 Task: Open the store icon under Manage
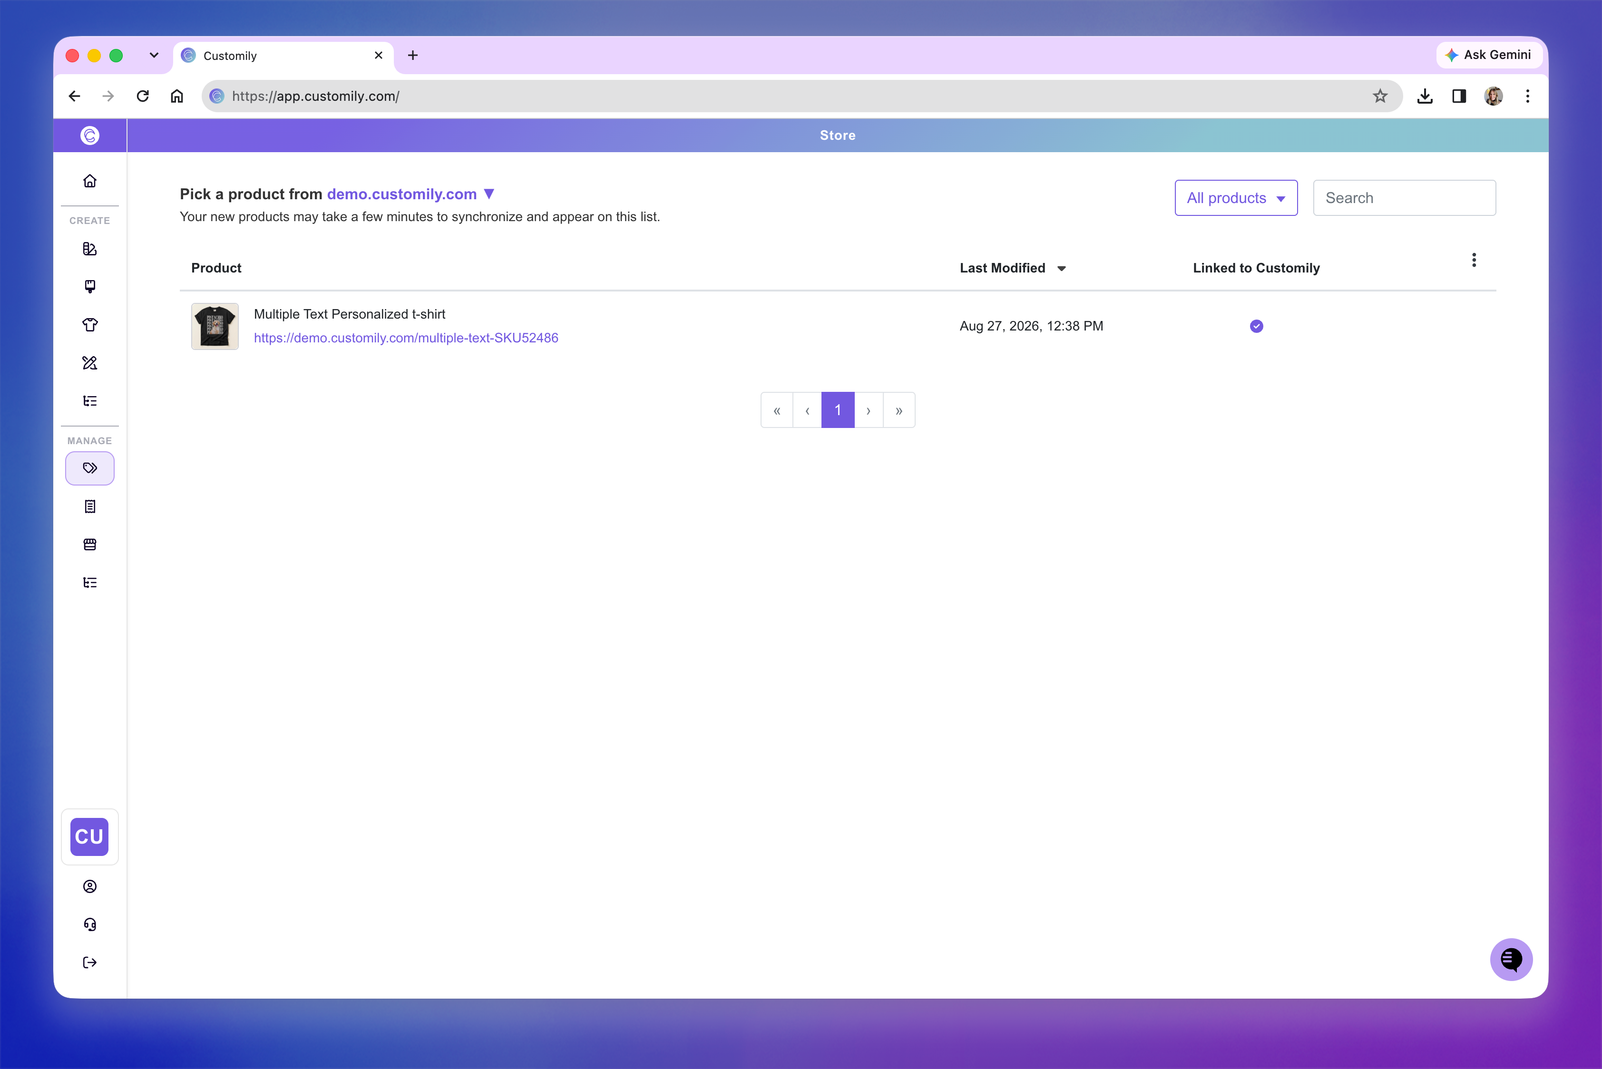(89, 545)
